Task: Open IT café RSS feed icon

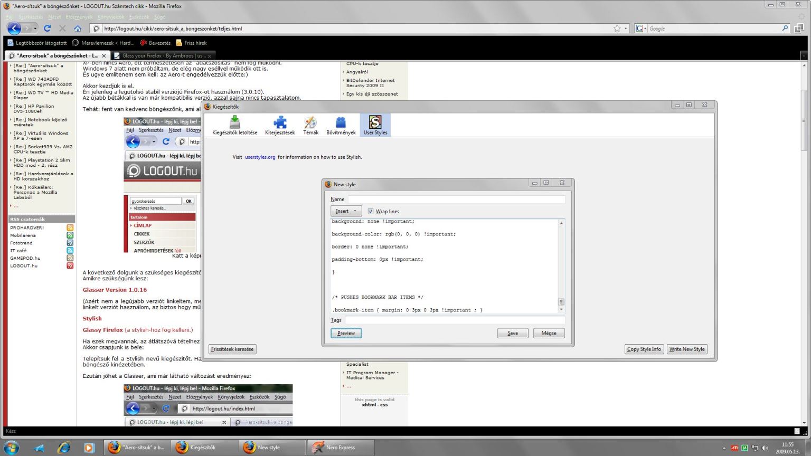Action: pos(70,250)
